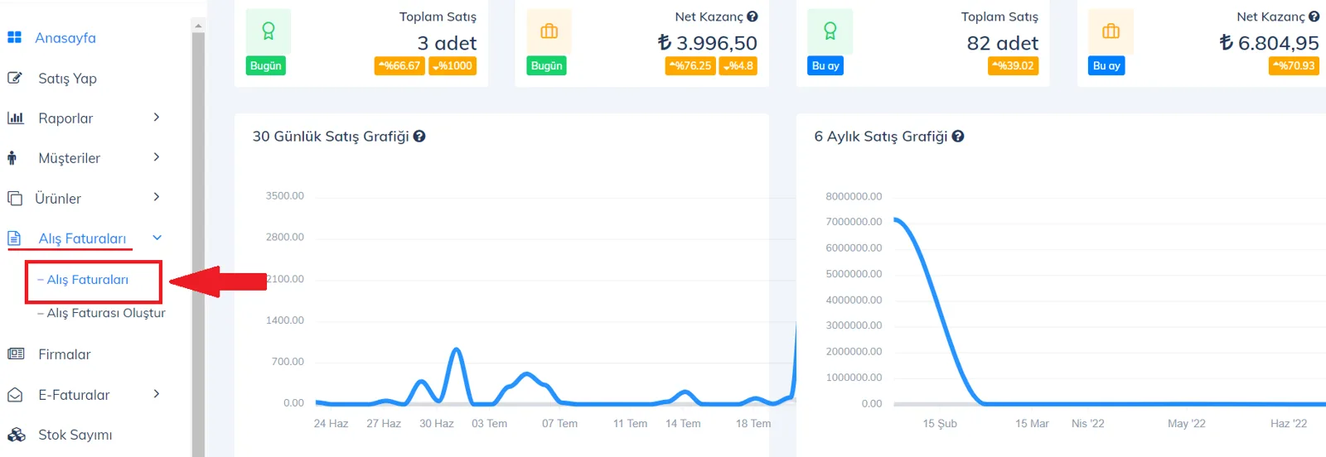Click help icon beside monthly Net Kazanç
This screenshot has height=457, width=1326.
click(x=1314, y=17)
